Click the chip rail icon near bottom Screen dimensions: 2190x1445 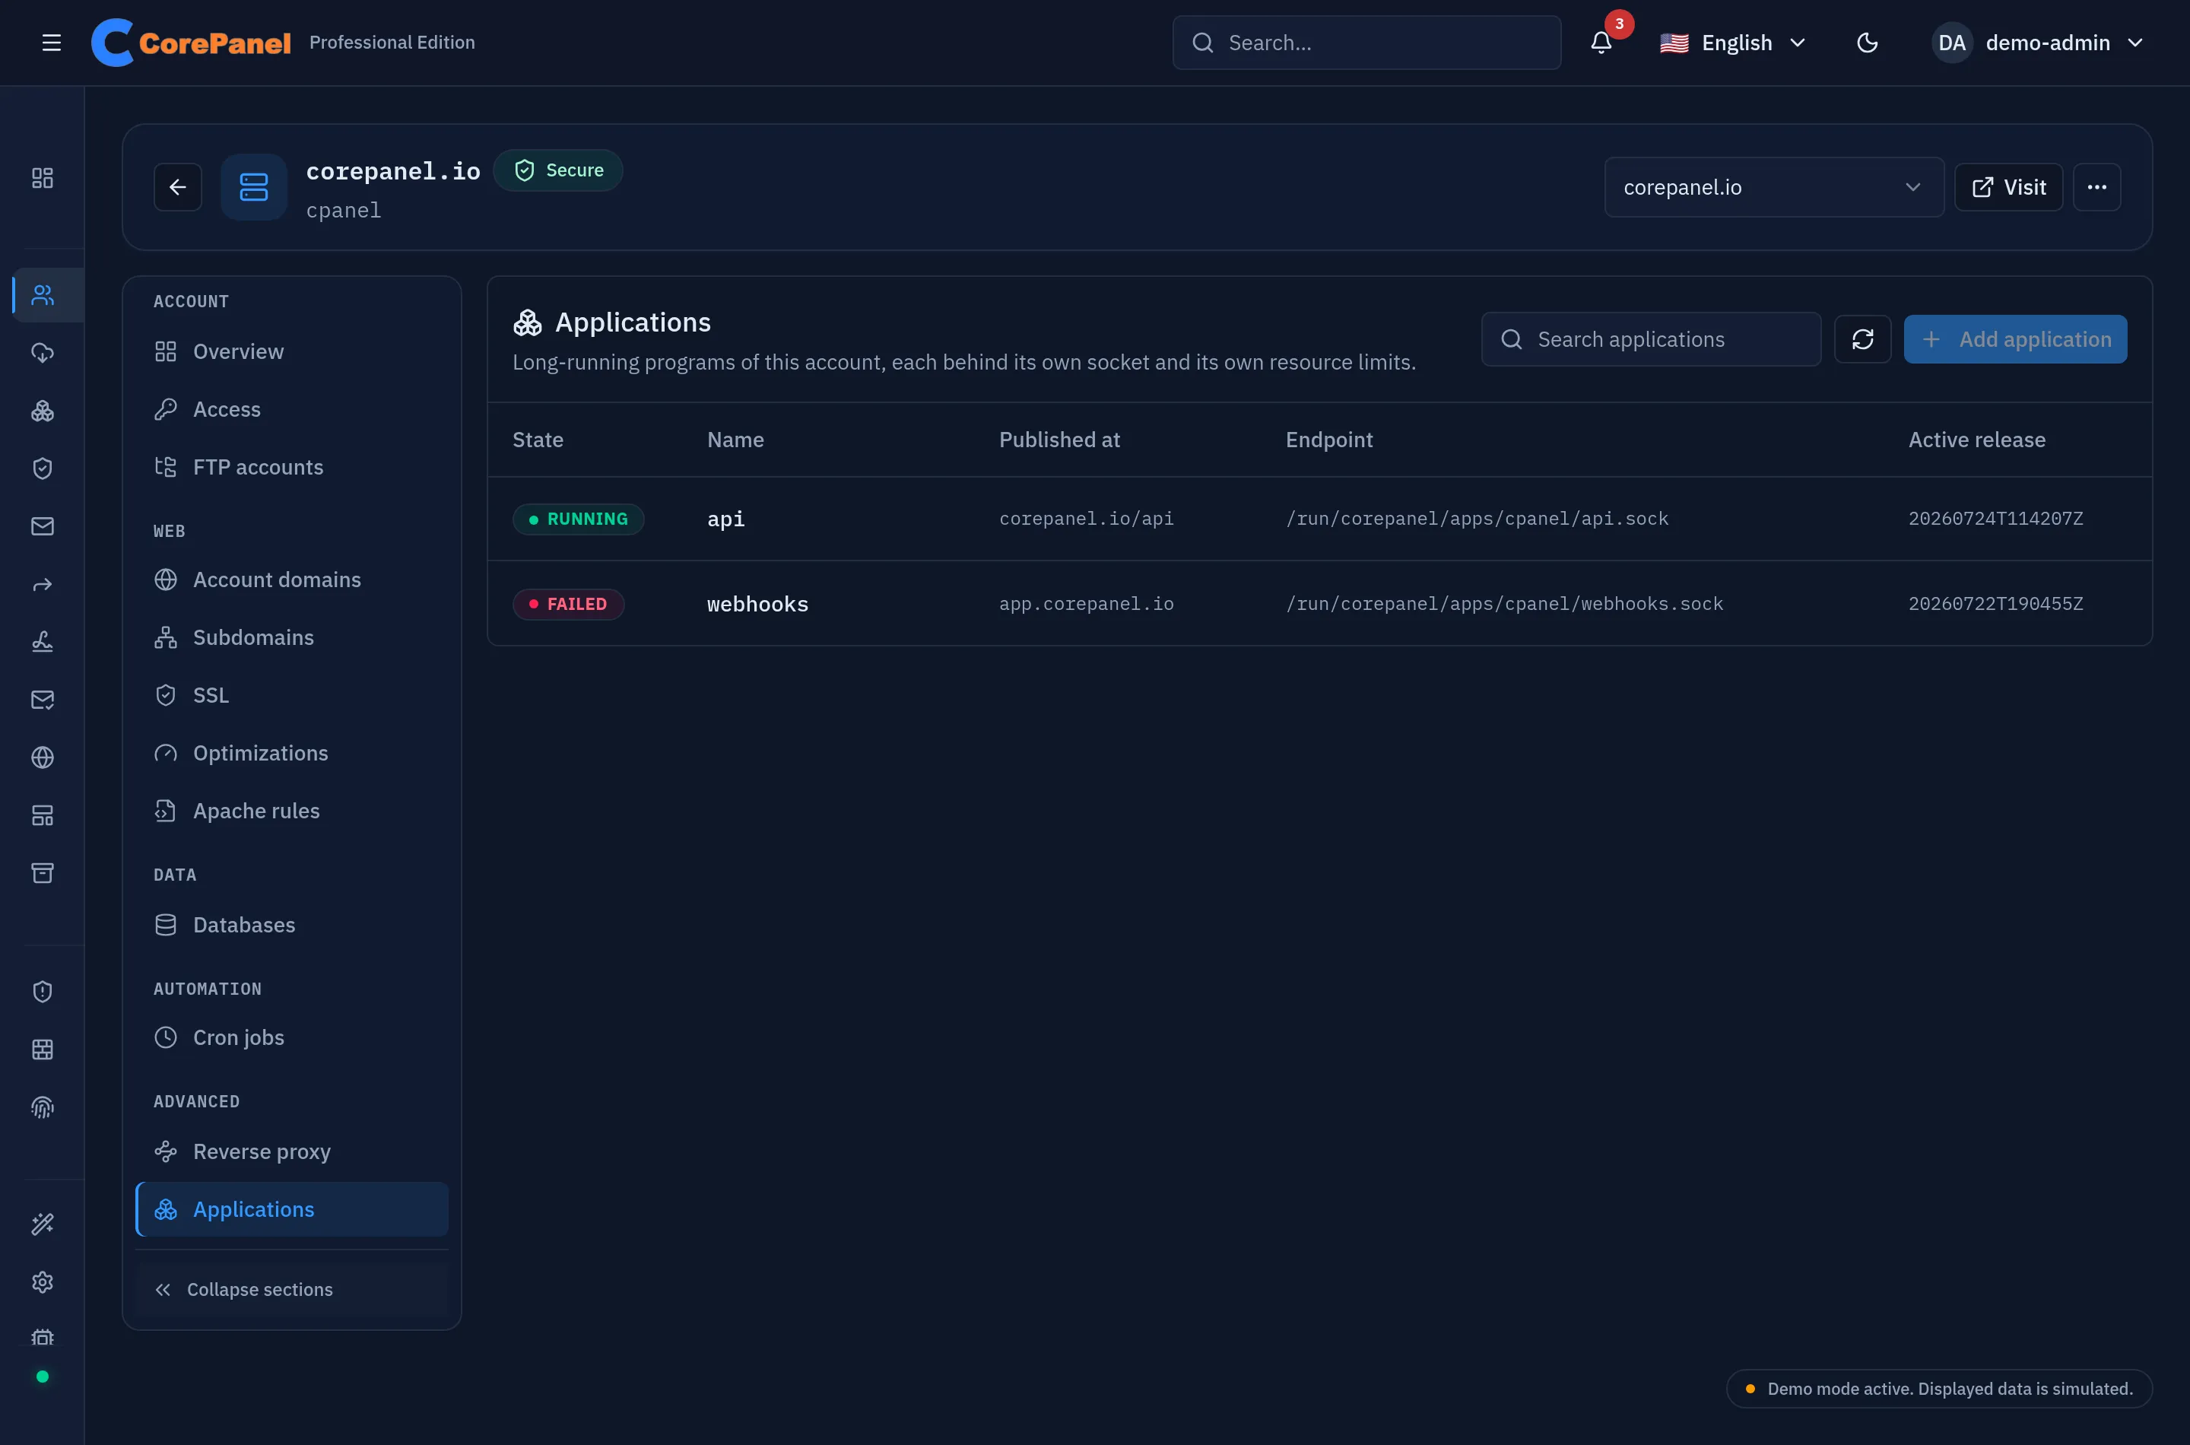(43, 1337)
